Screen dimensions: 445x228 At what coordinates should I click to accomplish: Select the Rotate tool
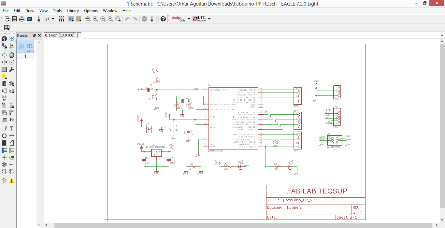(12, 62)
